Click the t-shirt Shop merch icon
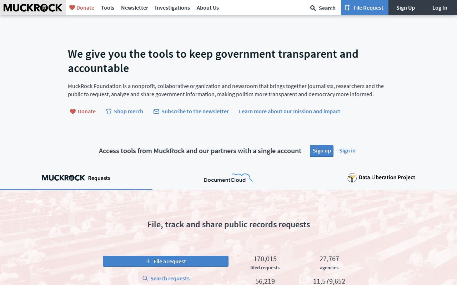457x285 pixels. (109, 112)
